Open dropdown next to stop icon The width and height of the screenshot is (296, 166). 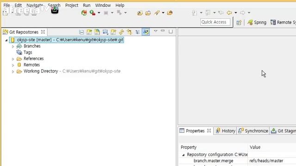click(x=112, y=13)
